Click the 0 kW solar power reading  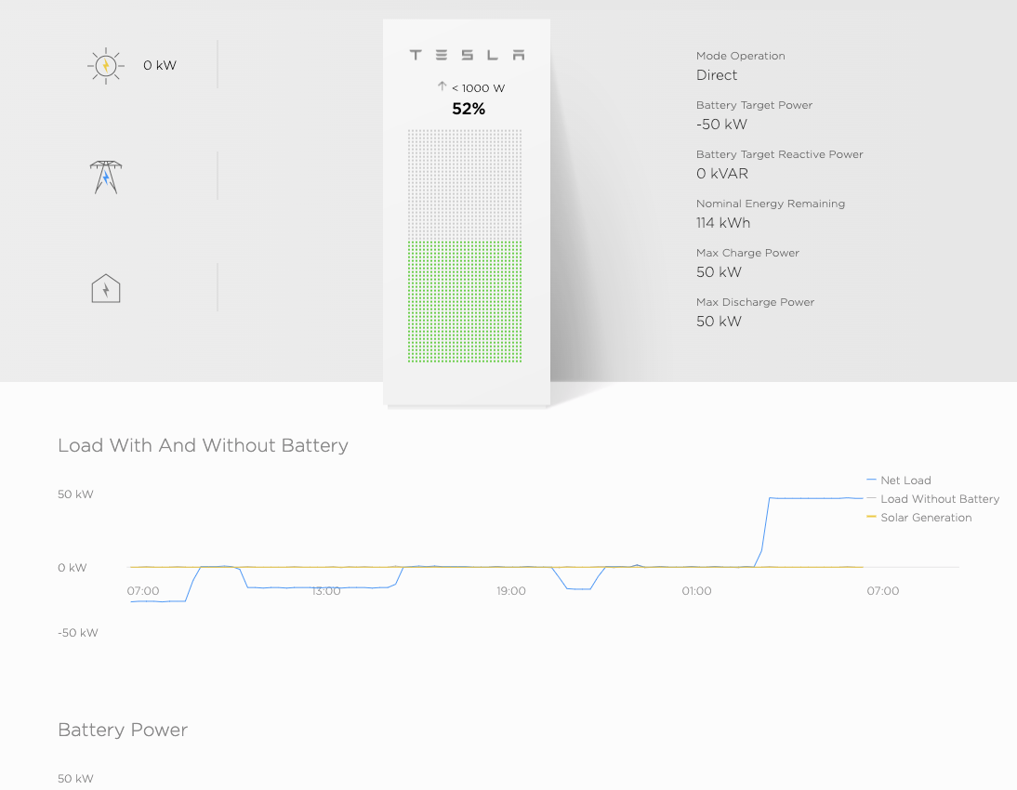click(x=160, y=66)
